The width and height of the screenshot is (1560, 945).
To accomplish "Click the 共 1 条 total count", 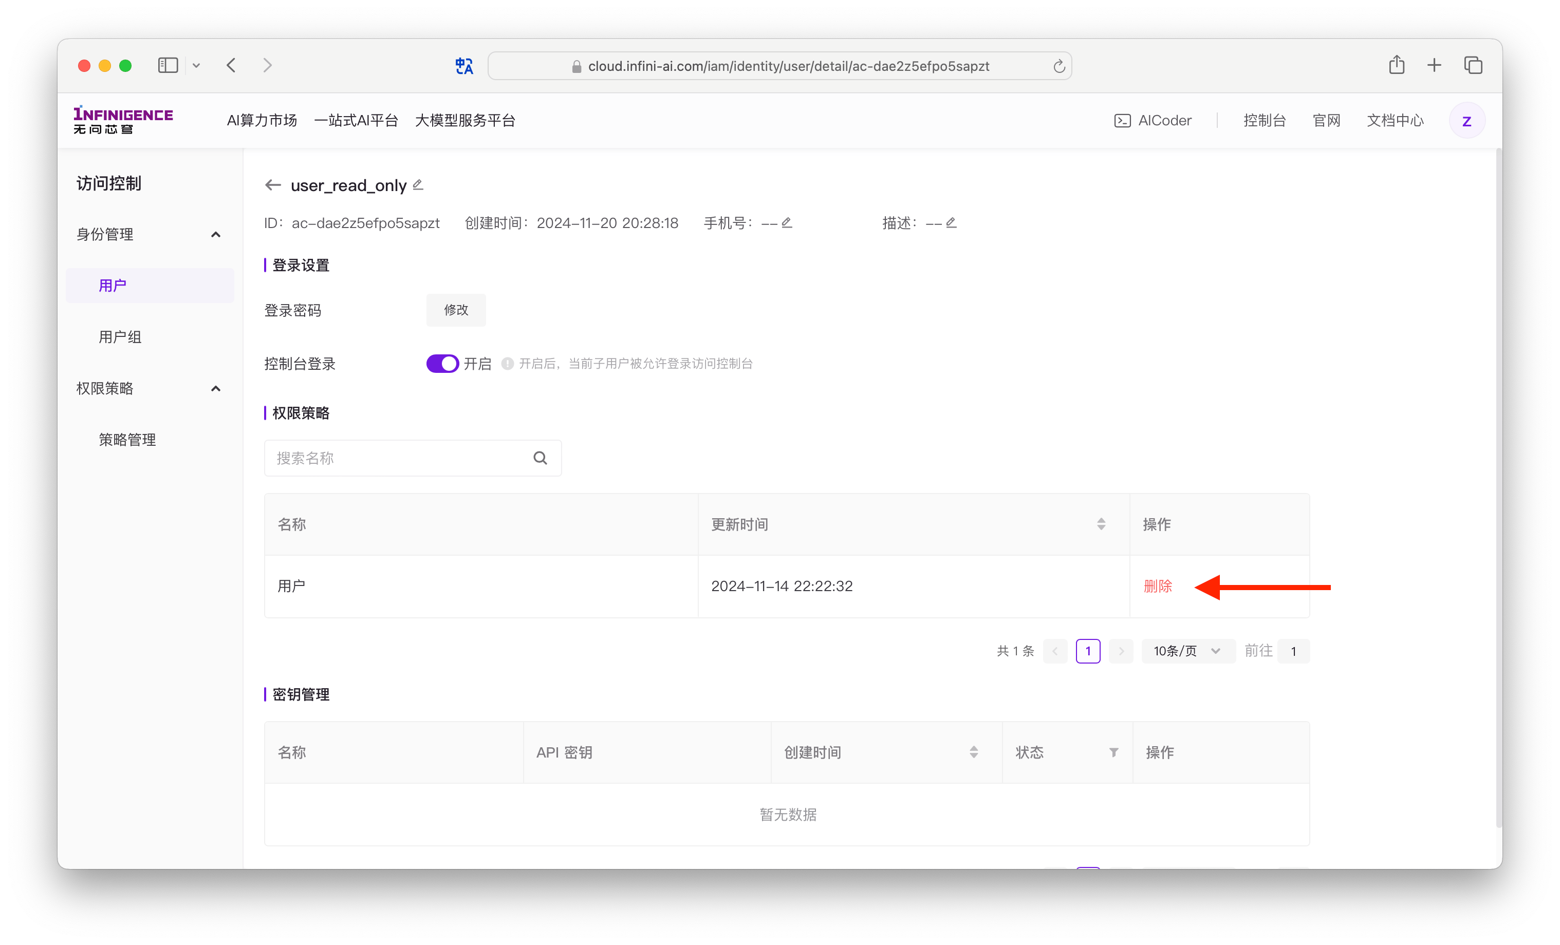I will [x=1015, y=651].
